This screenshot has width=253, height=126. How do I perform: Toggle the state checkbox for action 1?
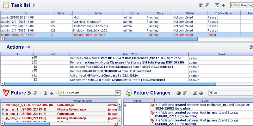point(36,58)
